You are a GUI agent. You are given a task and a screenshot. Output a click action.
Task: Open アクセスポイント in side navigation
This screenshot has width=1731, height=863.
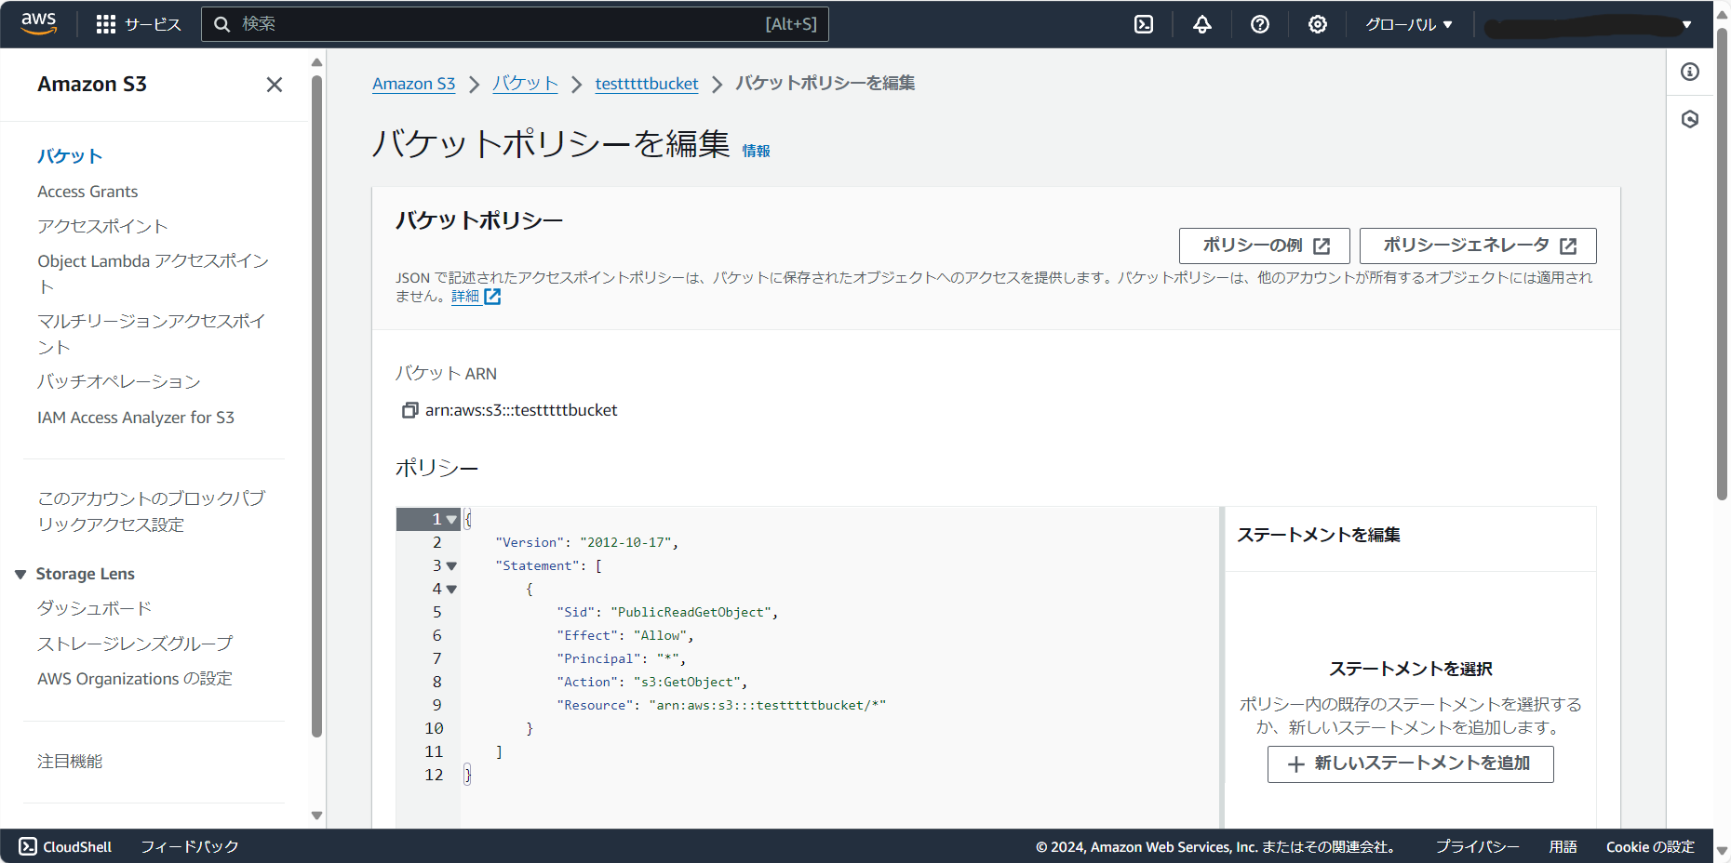point(102,226)
